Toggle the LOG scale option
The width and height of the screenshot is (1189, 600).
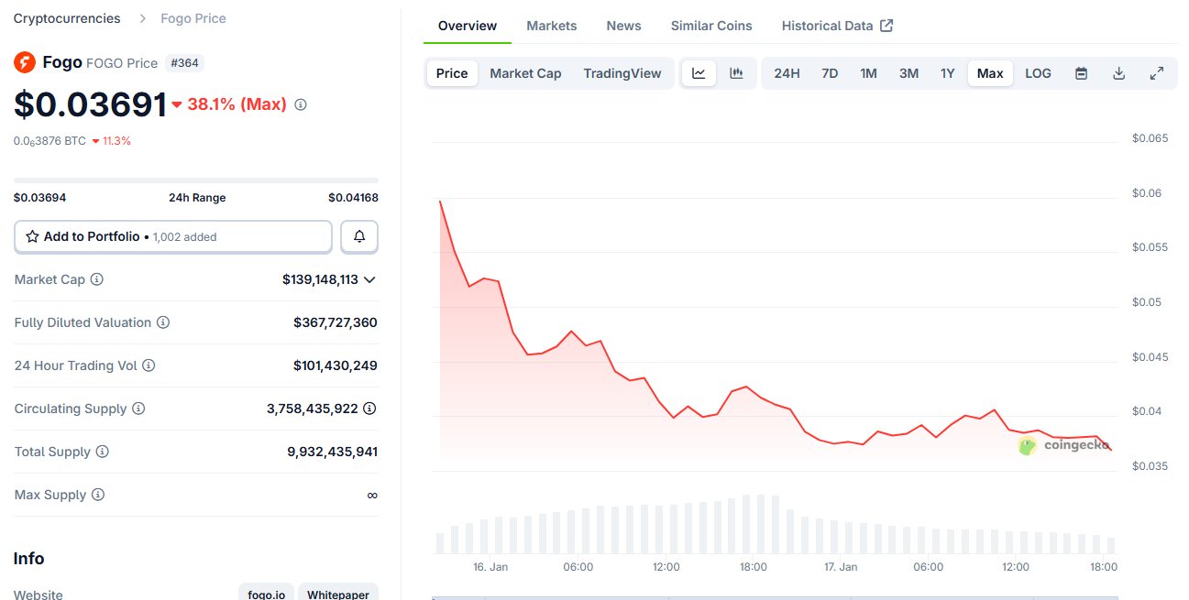click(x=1038, y=73)
